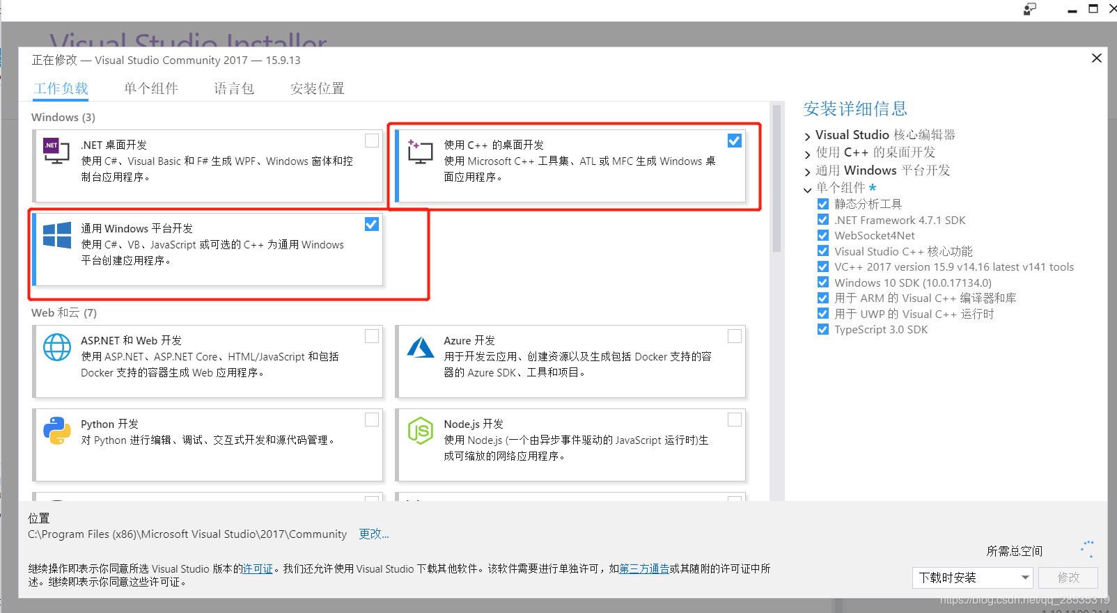Click the globe icon of ASP.NET 和 Web 开发
The height and width of the screenshot is (613, 1117).
pyautogui.click(x=57, y=347)
